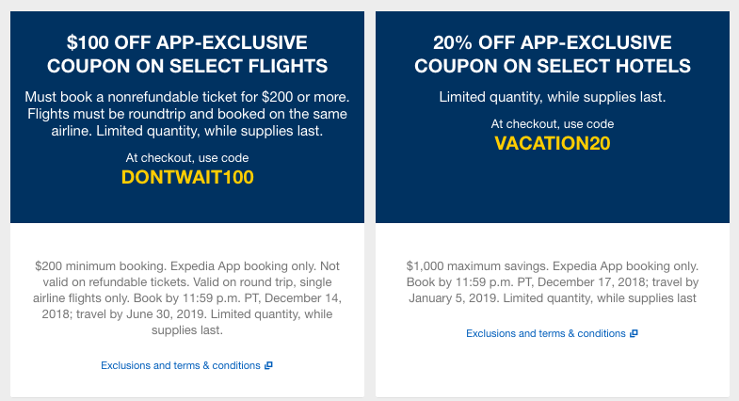Click 'At checkout, use code' above VACATION20
739x401 pixels.
[553, 123]
